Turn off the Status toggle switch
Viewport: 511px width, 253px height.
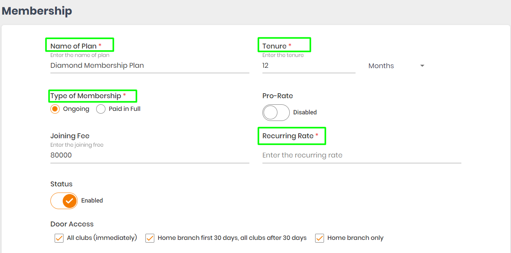(x=64, y=201)
